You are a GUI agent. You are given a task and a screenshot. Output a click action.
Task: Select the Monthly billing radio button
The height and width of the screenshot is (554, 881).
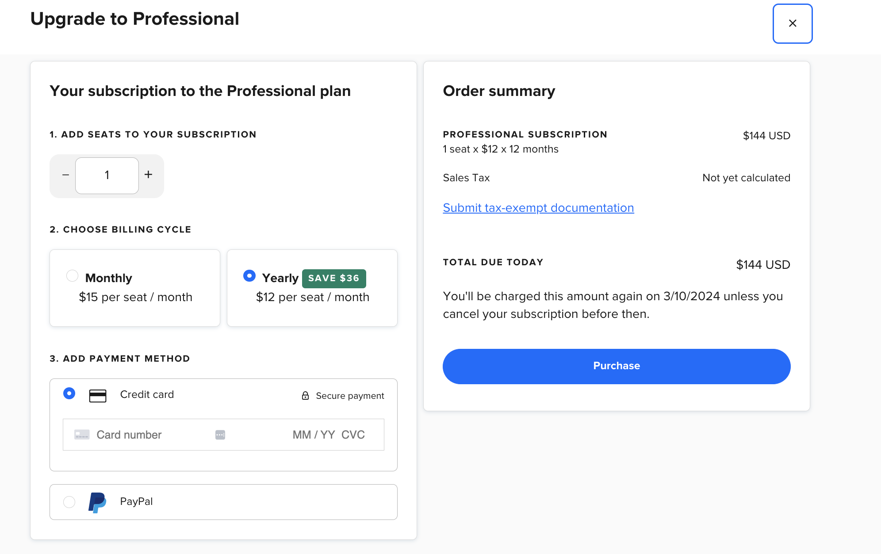click(72, 276)
